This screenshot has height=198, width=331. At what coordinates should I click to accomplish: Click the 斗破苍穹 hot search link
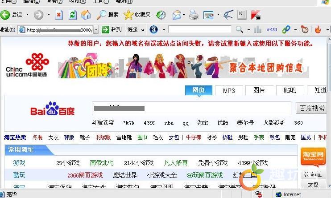pos(103,123)
